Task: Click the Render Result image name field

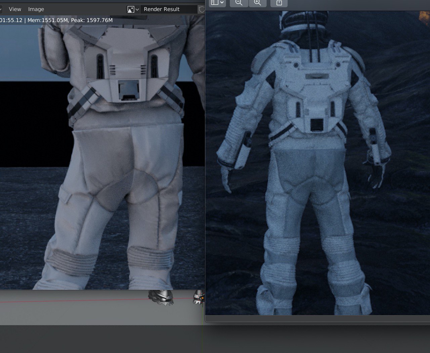Action: click(169, 9)
